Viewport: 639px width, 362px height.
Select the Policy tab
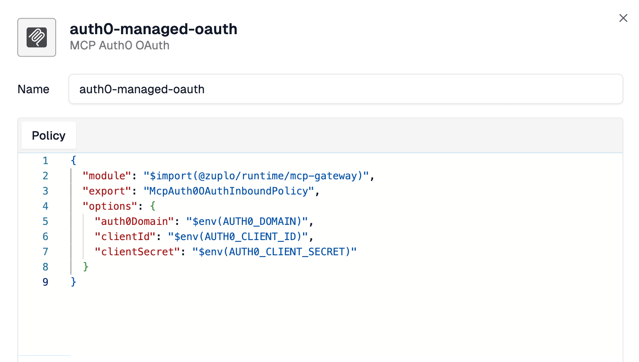(x=49, y=135)
